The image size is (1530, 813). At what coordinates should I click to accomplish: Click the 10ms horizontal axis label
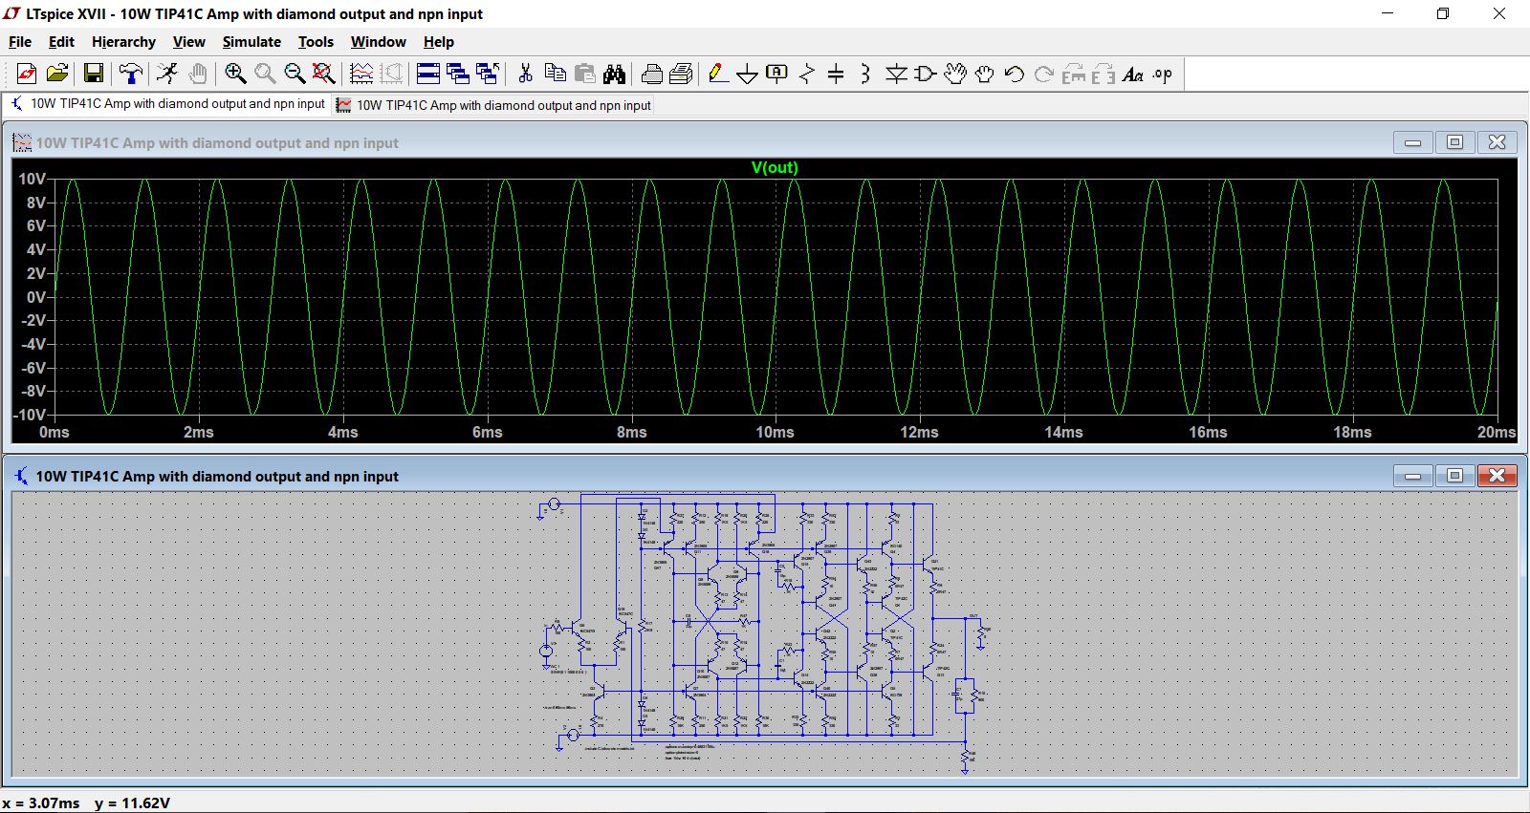click(775, 432)
